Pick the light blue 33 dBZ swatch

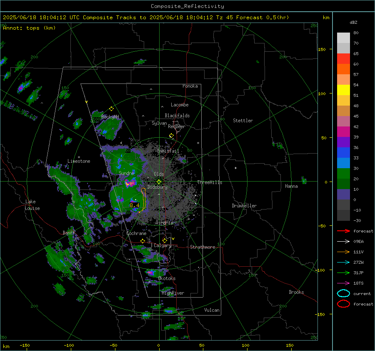coord(343,163)
